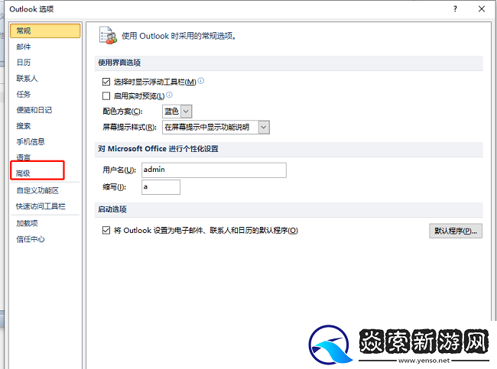Click info icon beside 启用实时预览
The height and width of the screenshot is (369, 497).
click(x=169, y=95)
